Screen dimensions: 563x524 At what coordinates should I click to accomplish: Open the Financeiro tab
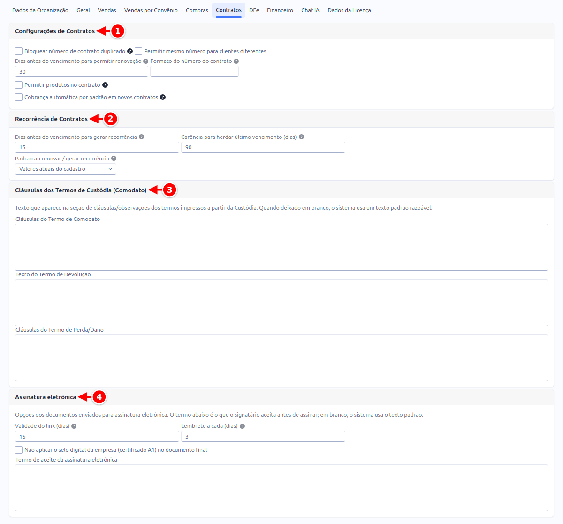(280, 10)
